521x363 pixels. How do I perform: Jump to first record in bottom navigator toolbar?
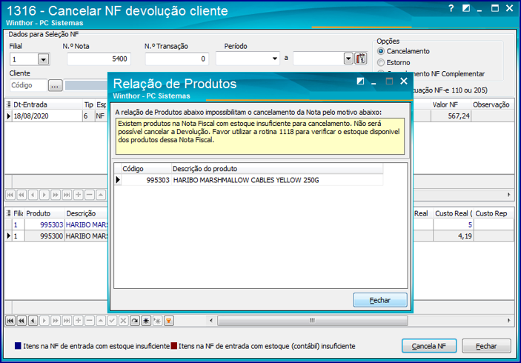click(10, 321)
